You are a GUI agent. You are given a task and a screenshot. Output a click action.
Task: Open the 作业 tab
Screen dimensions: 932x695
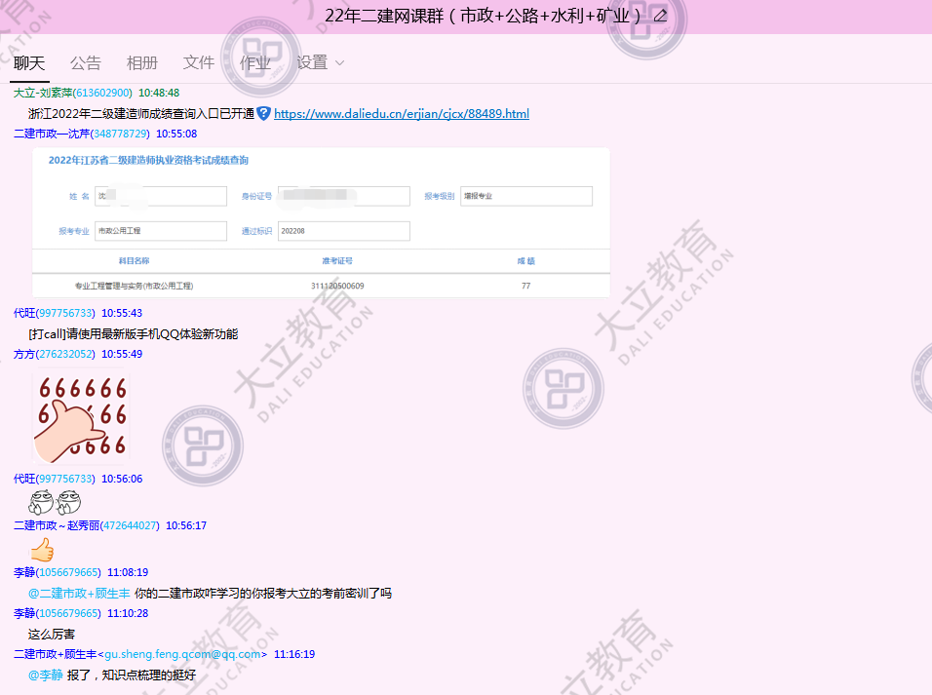pos(255,62)
